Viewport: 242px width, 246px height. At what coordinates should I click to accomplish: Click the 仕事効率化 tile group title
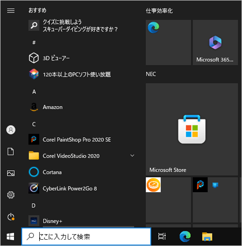[159, 11]
